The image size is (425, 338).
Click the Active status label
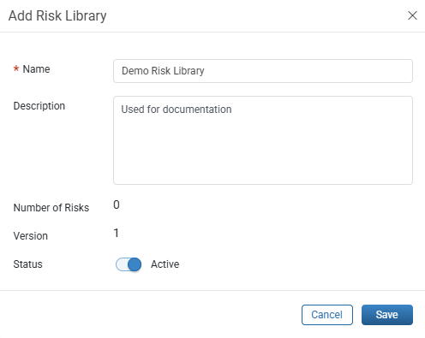pyautogui.click(x=165, y=264)
